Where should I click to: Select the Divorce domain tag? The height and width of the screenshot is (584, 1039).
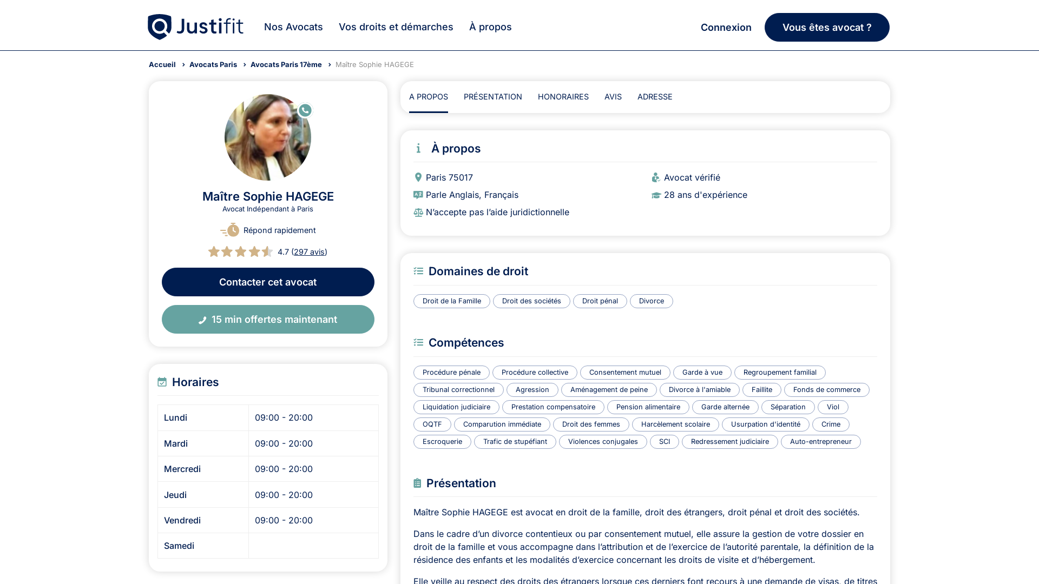click(x=651, y=301)
